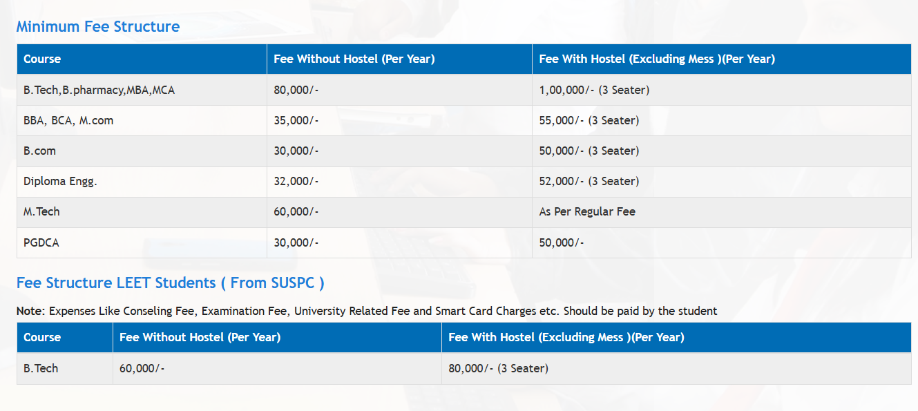This screenshot has height=411, width=918.
Task: Click the 80,000/- (3 Seater) LEET fee
Action: click(498, 368)
